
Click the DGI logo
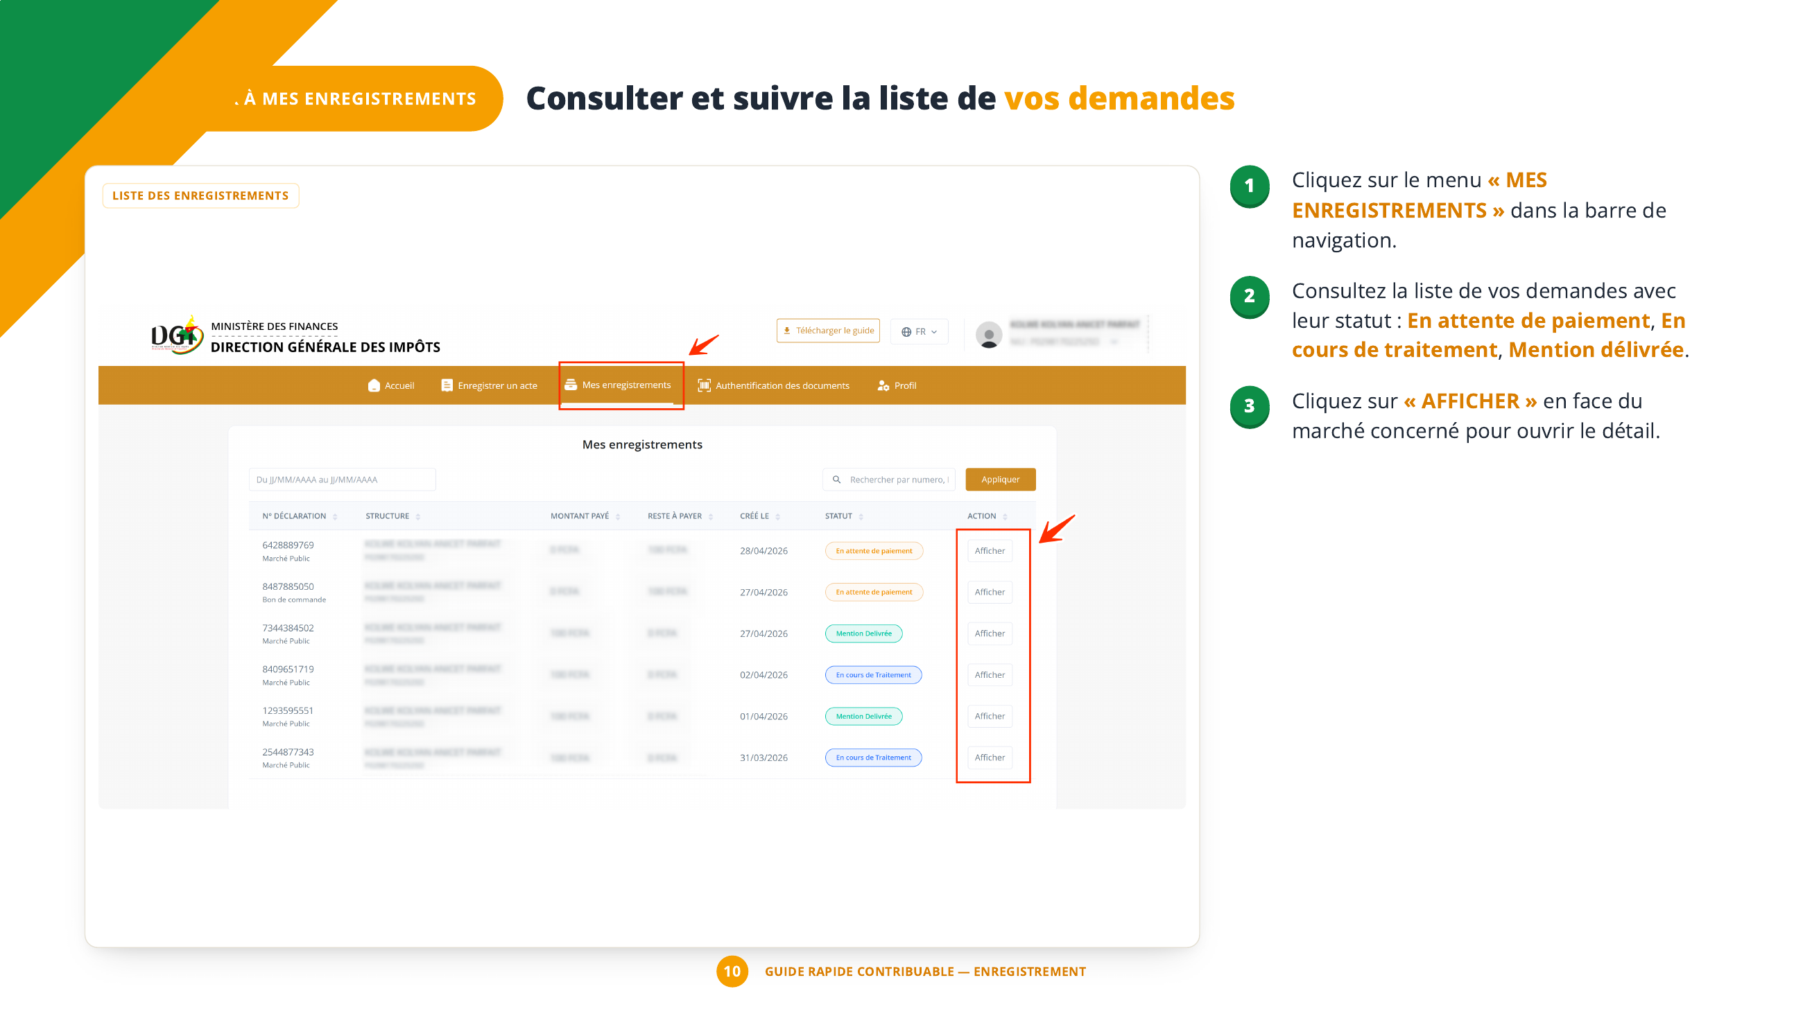[x=177, y=335]
